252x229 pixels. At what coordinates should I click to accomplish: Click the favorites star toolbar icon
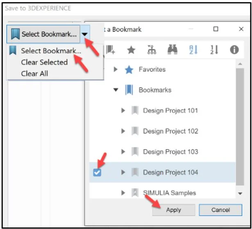pos(131,50)
